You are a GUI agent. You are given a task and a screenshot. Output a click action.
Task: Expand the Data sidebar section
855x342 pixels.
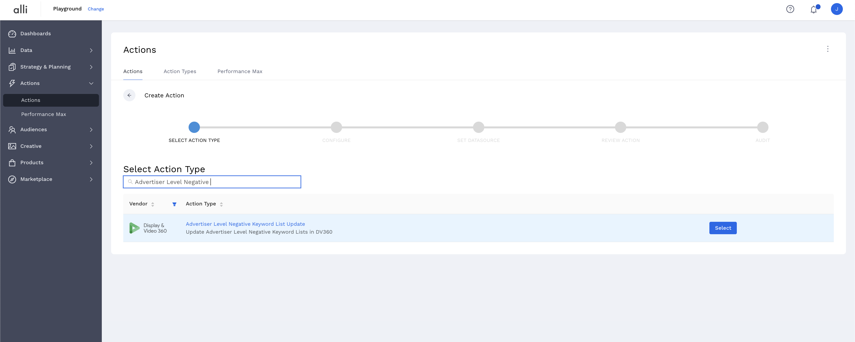pos(91,51)
